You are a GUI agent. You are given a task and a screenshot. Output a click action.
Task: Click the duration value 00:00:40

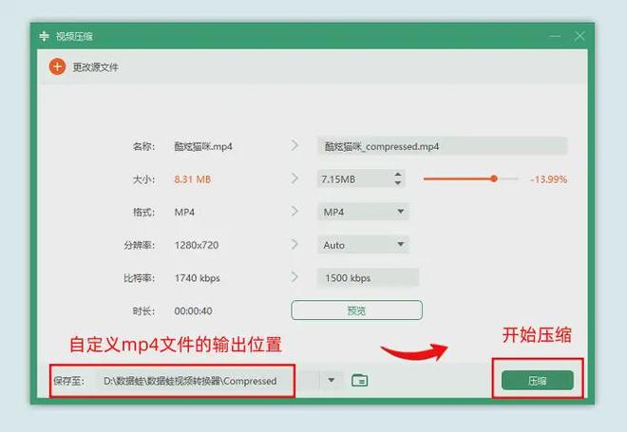click(x=193, y=310)
